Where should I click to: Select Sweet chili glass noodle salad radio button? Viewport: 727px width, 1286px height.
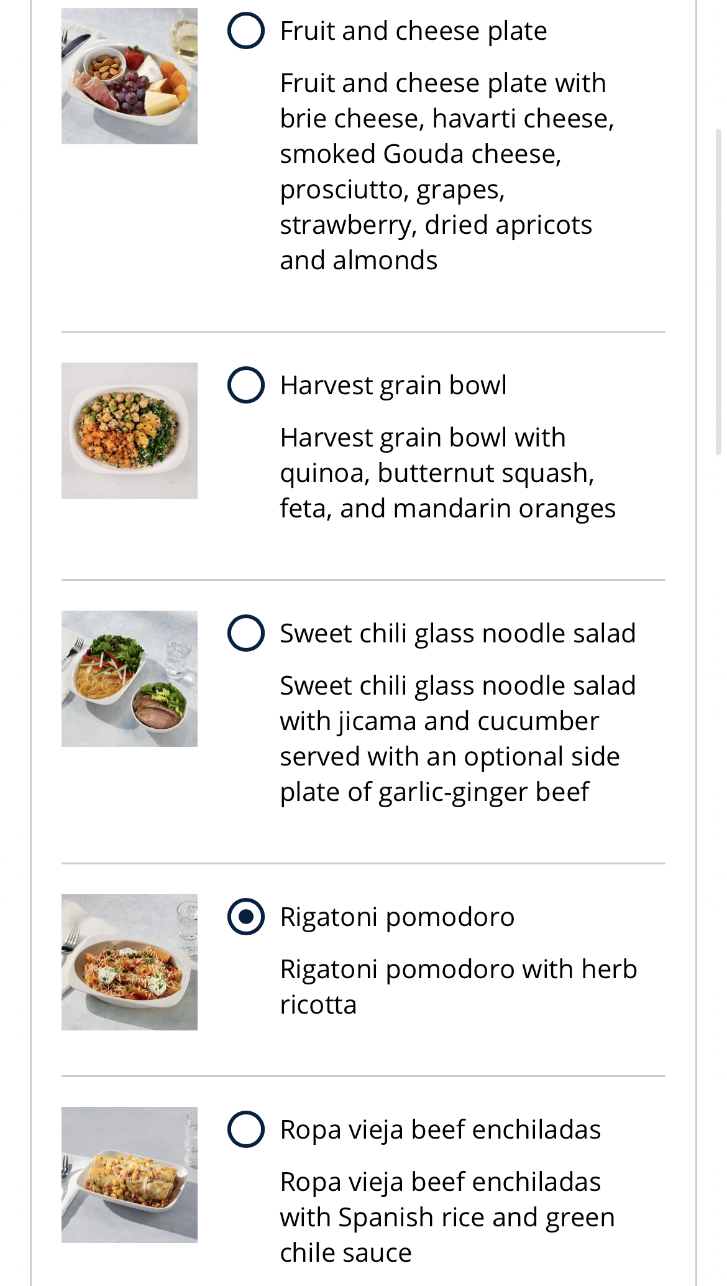(246, 633)
